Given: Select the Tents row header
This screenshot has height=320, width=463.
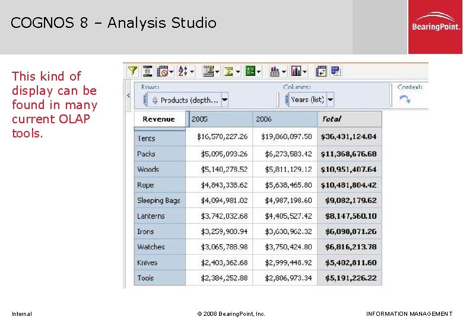Looking at the screenshot, I should coord(160,138).
